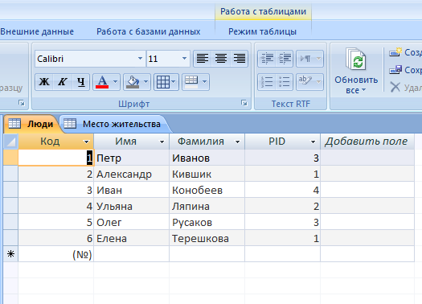
Task: Click the create new record icon
Action: 395,52
